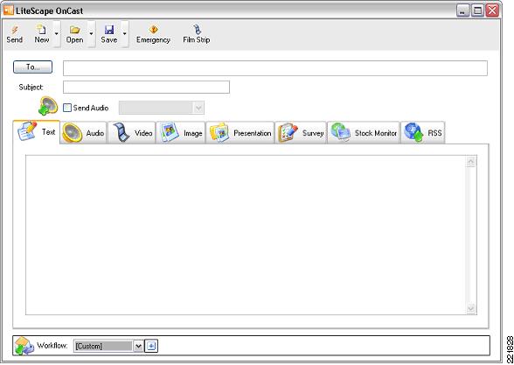Screen dimensions: 514x365
Task: Switch to the Video tab
Action: point(132,133)
